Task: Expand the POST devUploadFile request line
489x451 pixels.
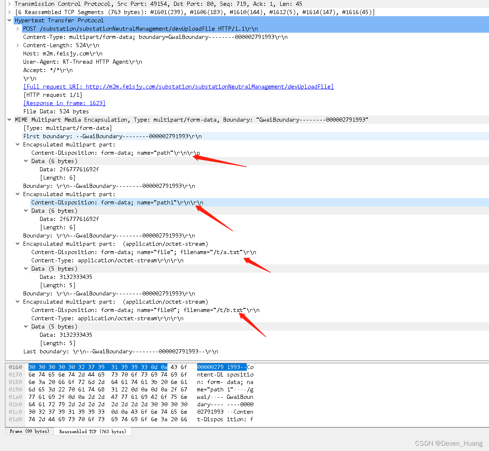Action: pyautogui.click(x=17, y=29)
